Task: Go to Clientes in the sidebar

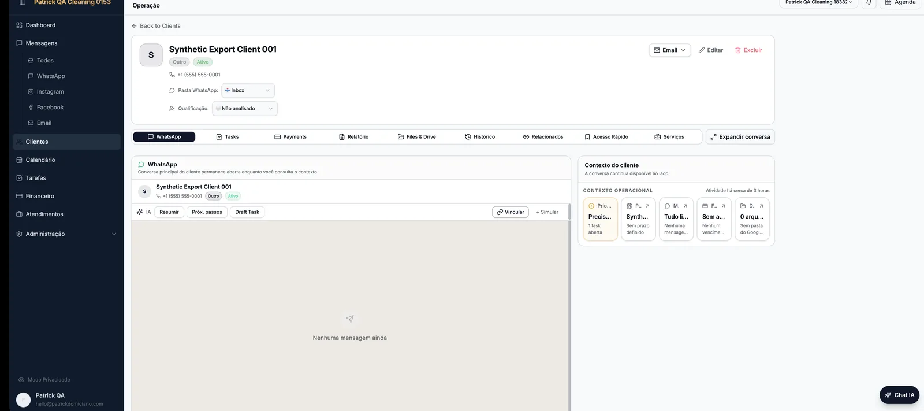Action: coord(66,142)
